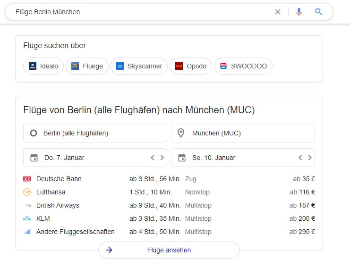This screenshot has width=350, height=259.
Task: Click the blue magnifier search icon
Action: tap(318, 12)
